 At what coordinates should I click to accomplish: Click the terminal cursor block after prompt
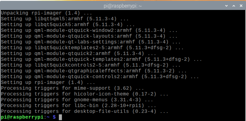[x=60, y=117]
